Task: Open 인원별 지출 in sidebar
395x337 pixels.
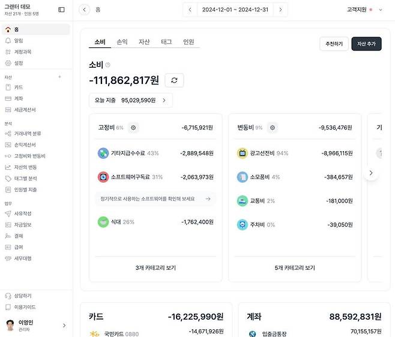Action: [x=35, y=189]
